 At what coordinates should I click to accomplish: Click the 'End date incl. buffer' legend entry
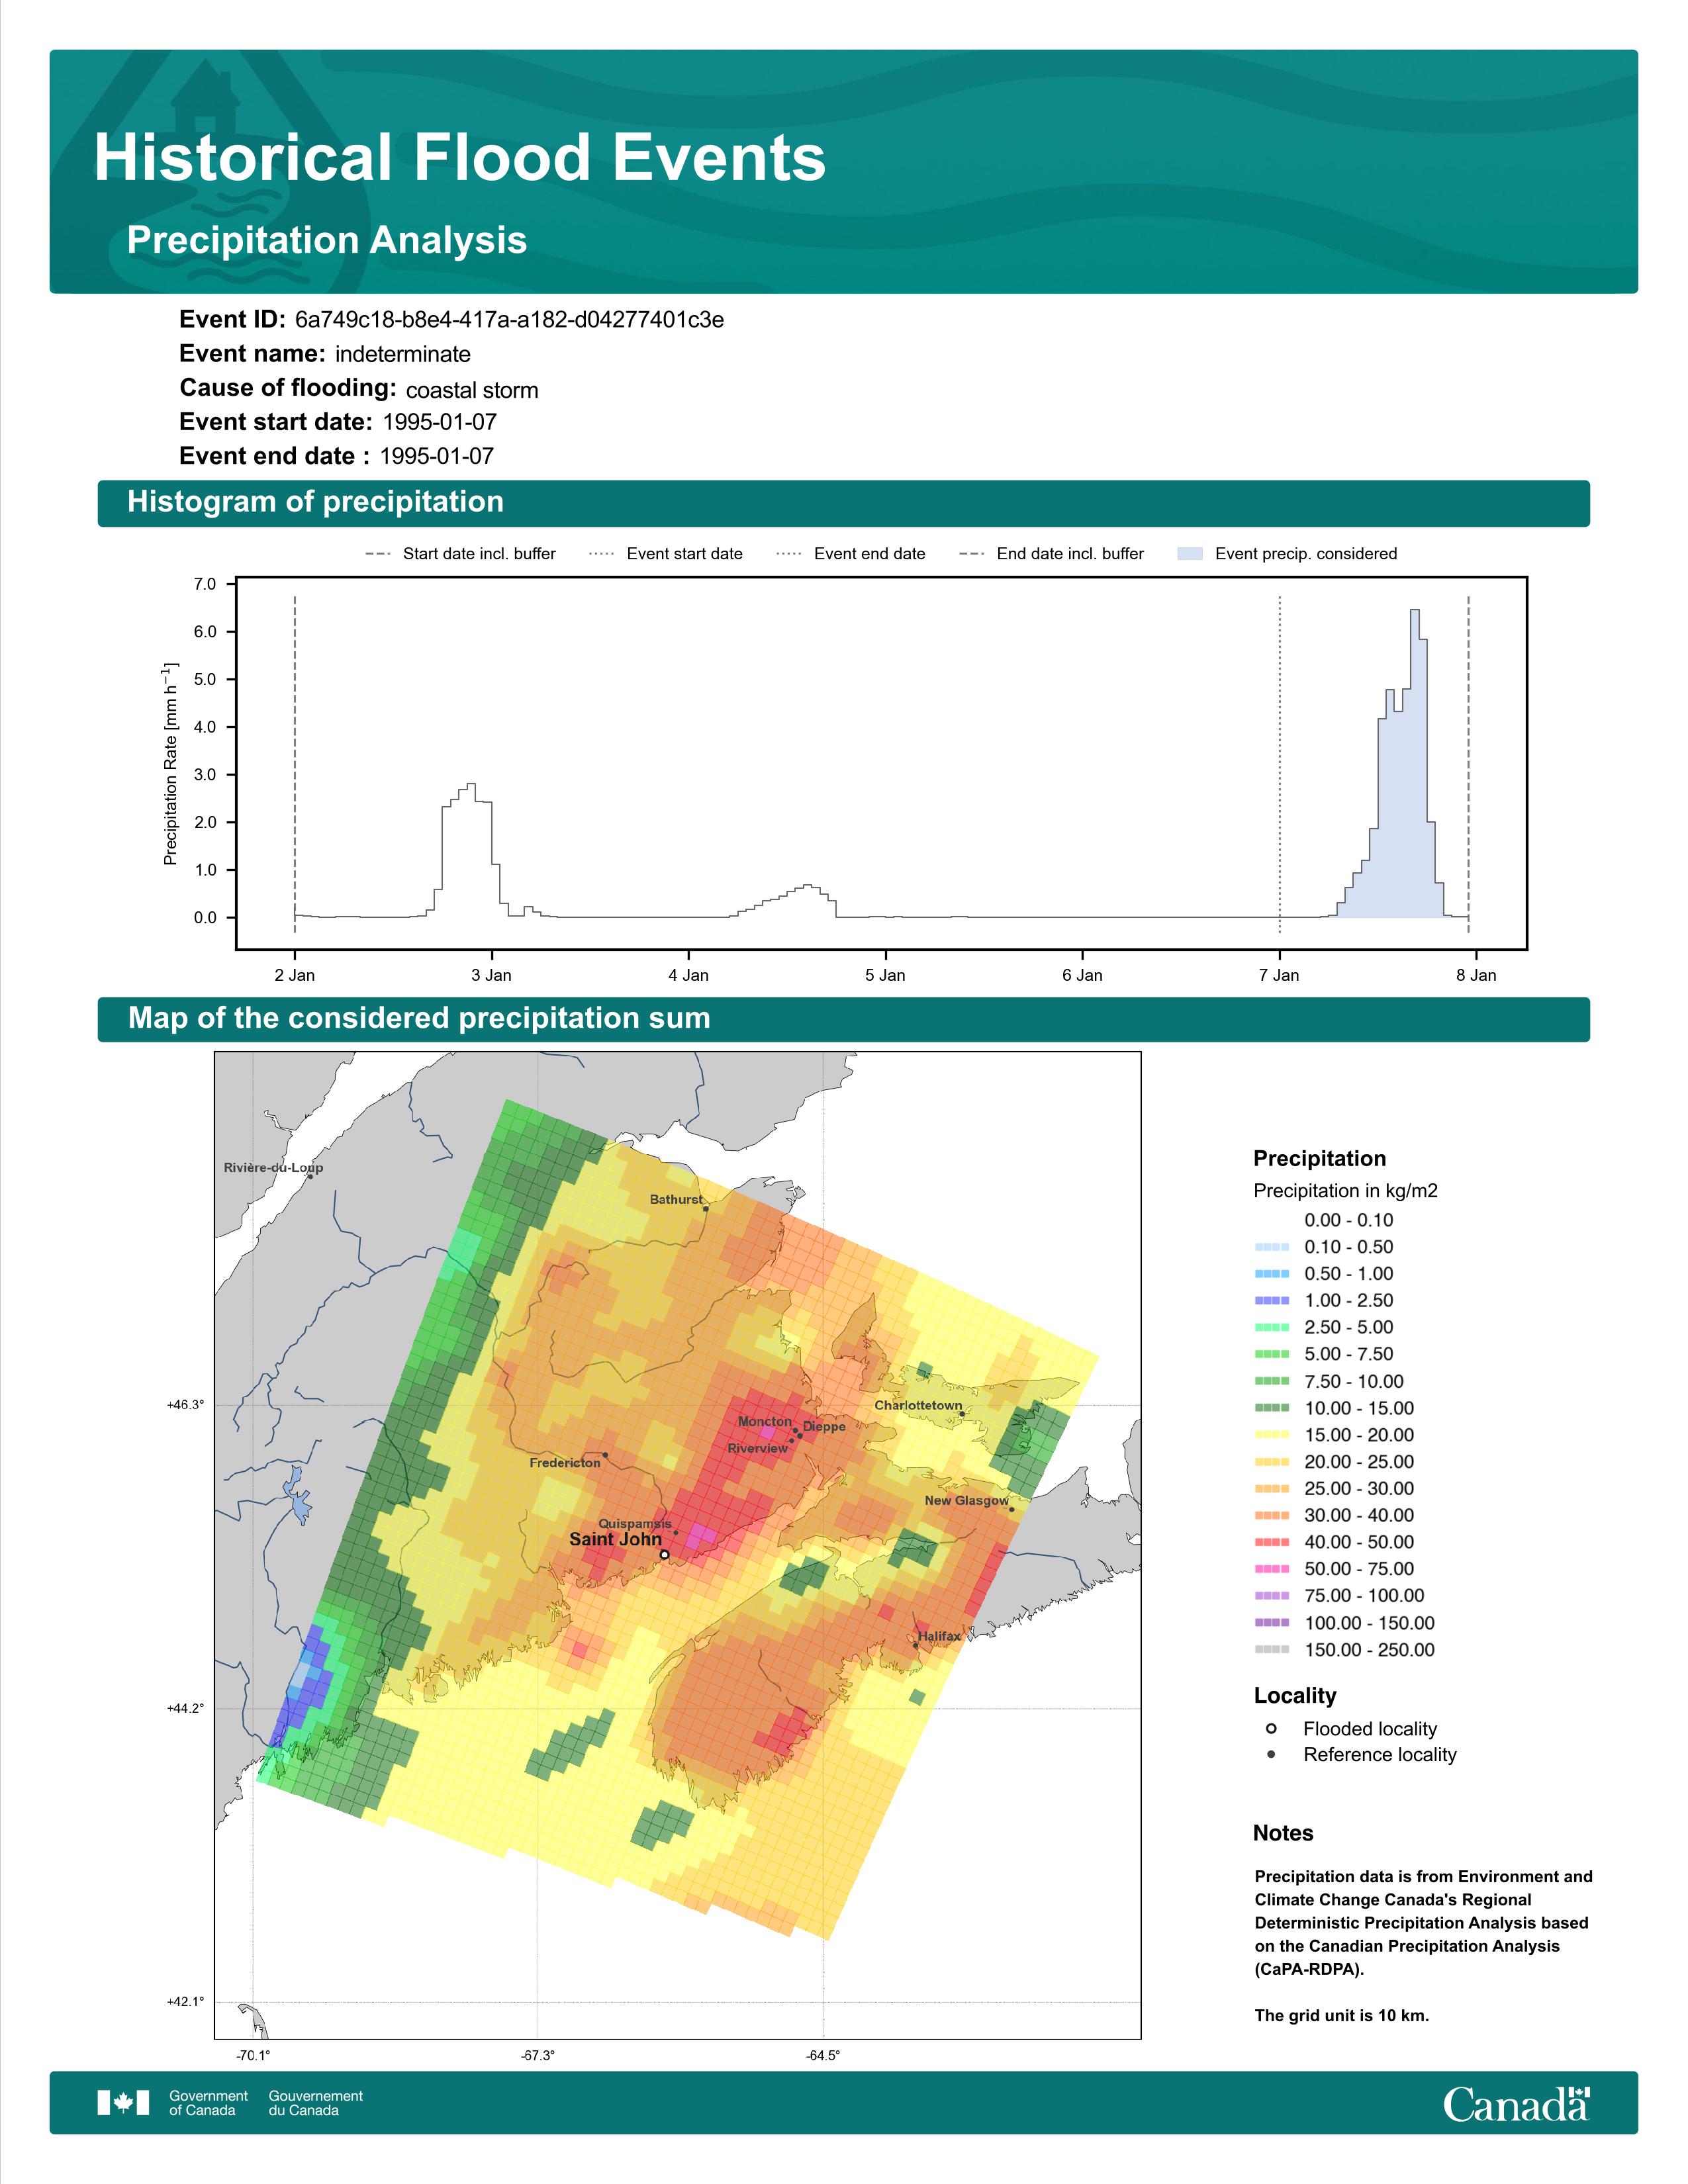(1052, 553)
